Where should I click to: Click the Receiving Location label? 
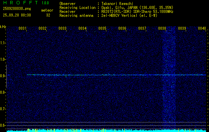[x=77, y=8]
